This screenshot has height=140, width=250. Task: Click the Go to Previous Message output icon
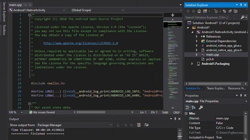click(126, 125)
